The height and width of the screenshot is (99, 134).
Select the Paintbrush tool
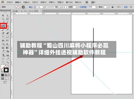tap(3, 30)
